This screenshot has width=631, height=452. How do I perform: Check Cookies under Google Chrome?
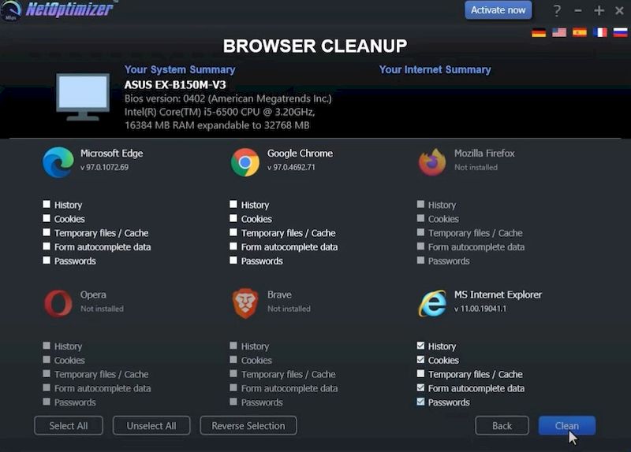[233, 219]
